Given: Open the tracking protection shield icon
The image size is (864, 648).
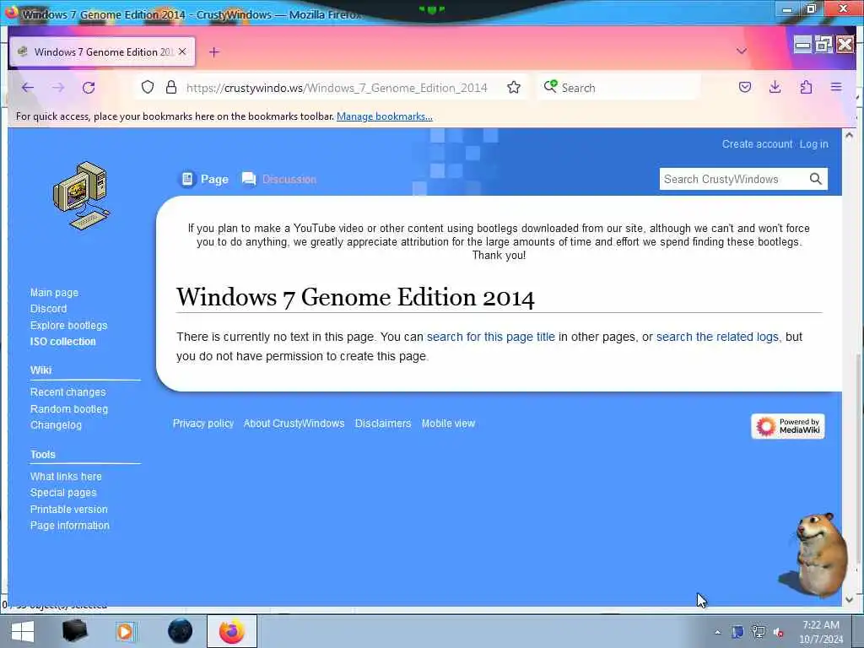Looking at the screenshot, I should click(x=148, y=87).
